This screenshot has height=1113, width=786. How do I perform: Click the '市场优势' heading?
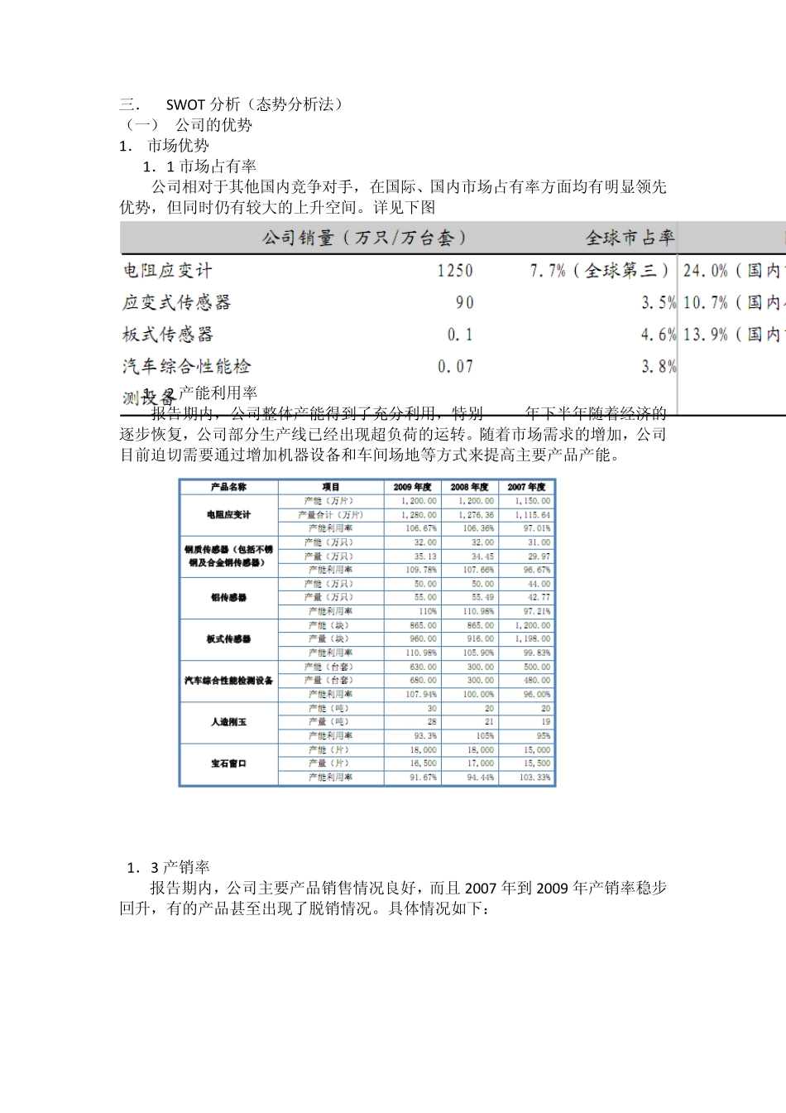pyautogui.click(x=178, y=146)
